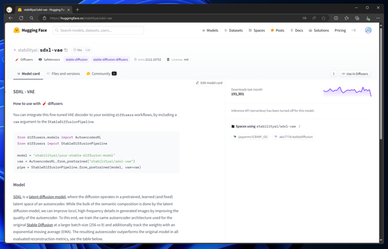Go to Spaces in the top navigation
Screen dimensions: 388x249
(256, 30)
